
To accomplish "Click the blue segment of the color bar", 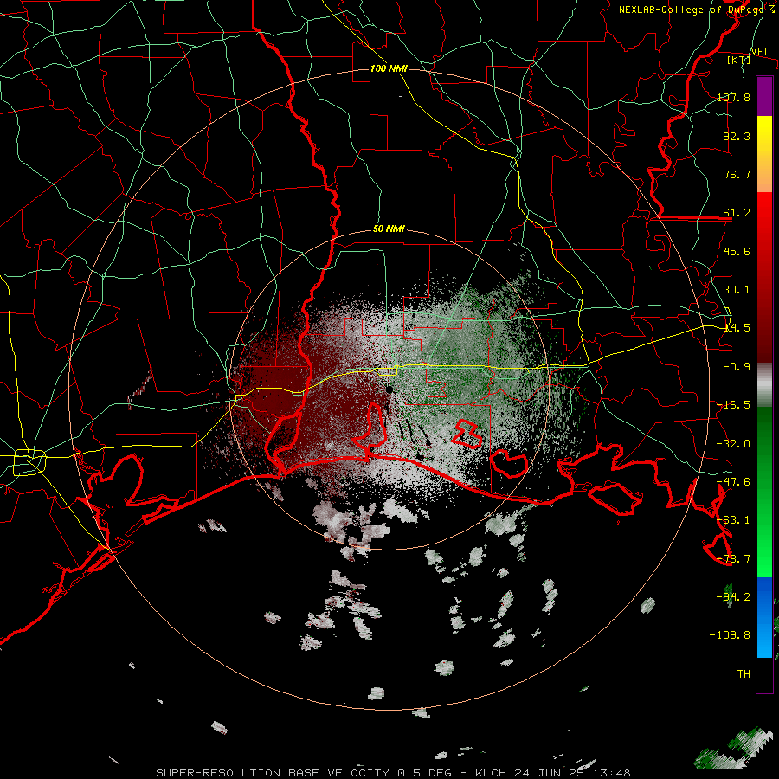I will point(764,617).
